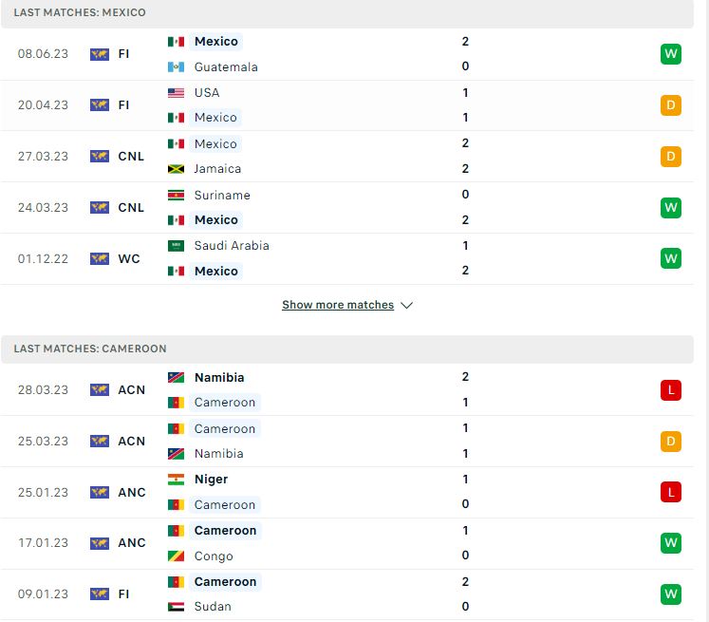Viewport: 709px width, 622px height.
Task: Click world icon beside 08.06.23 FI match
Action: click(x=100, y=54)
